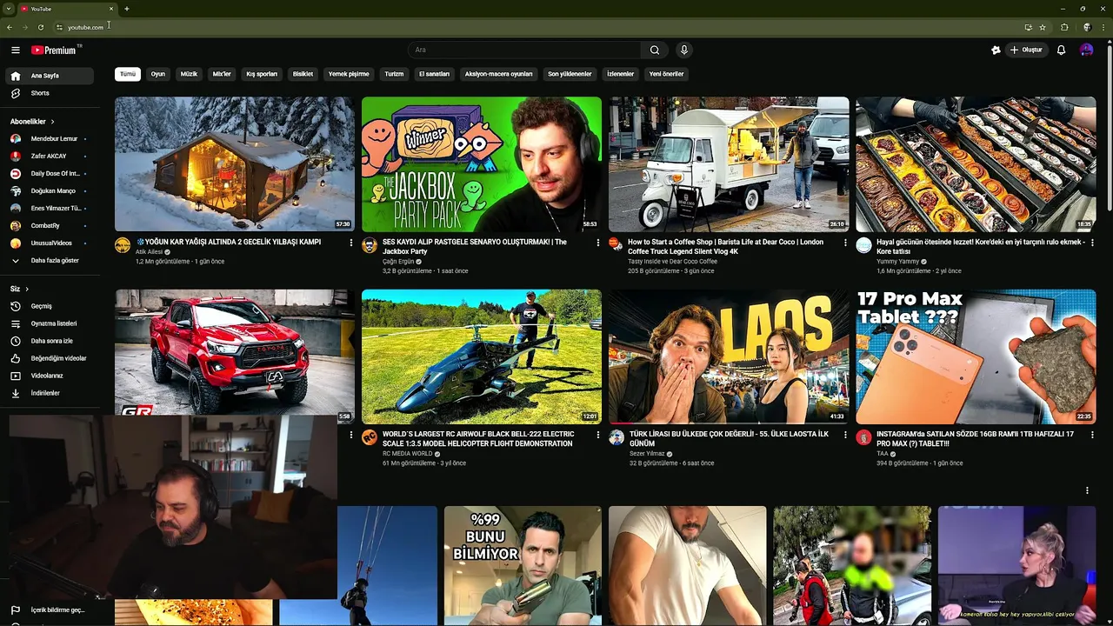Image resolution: width=1113 pixels, height=626 pixels.
Task: Select the Oyun filter chip
Action: 157,74
